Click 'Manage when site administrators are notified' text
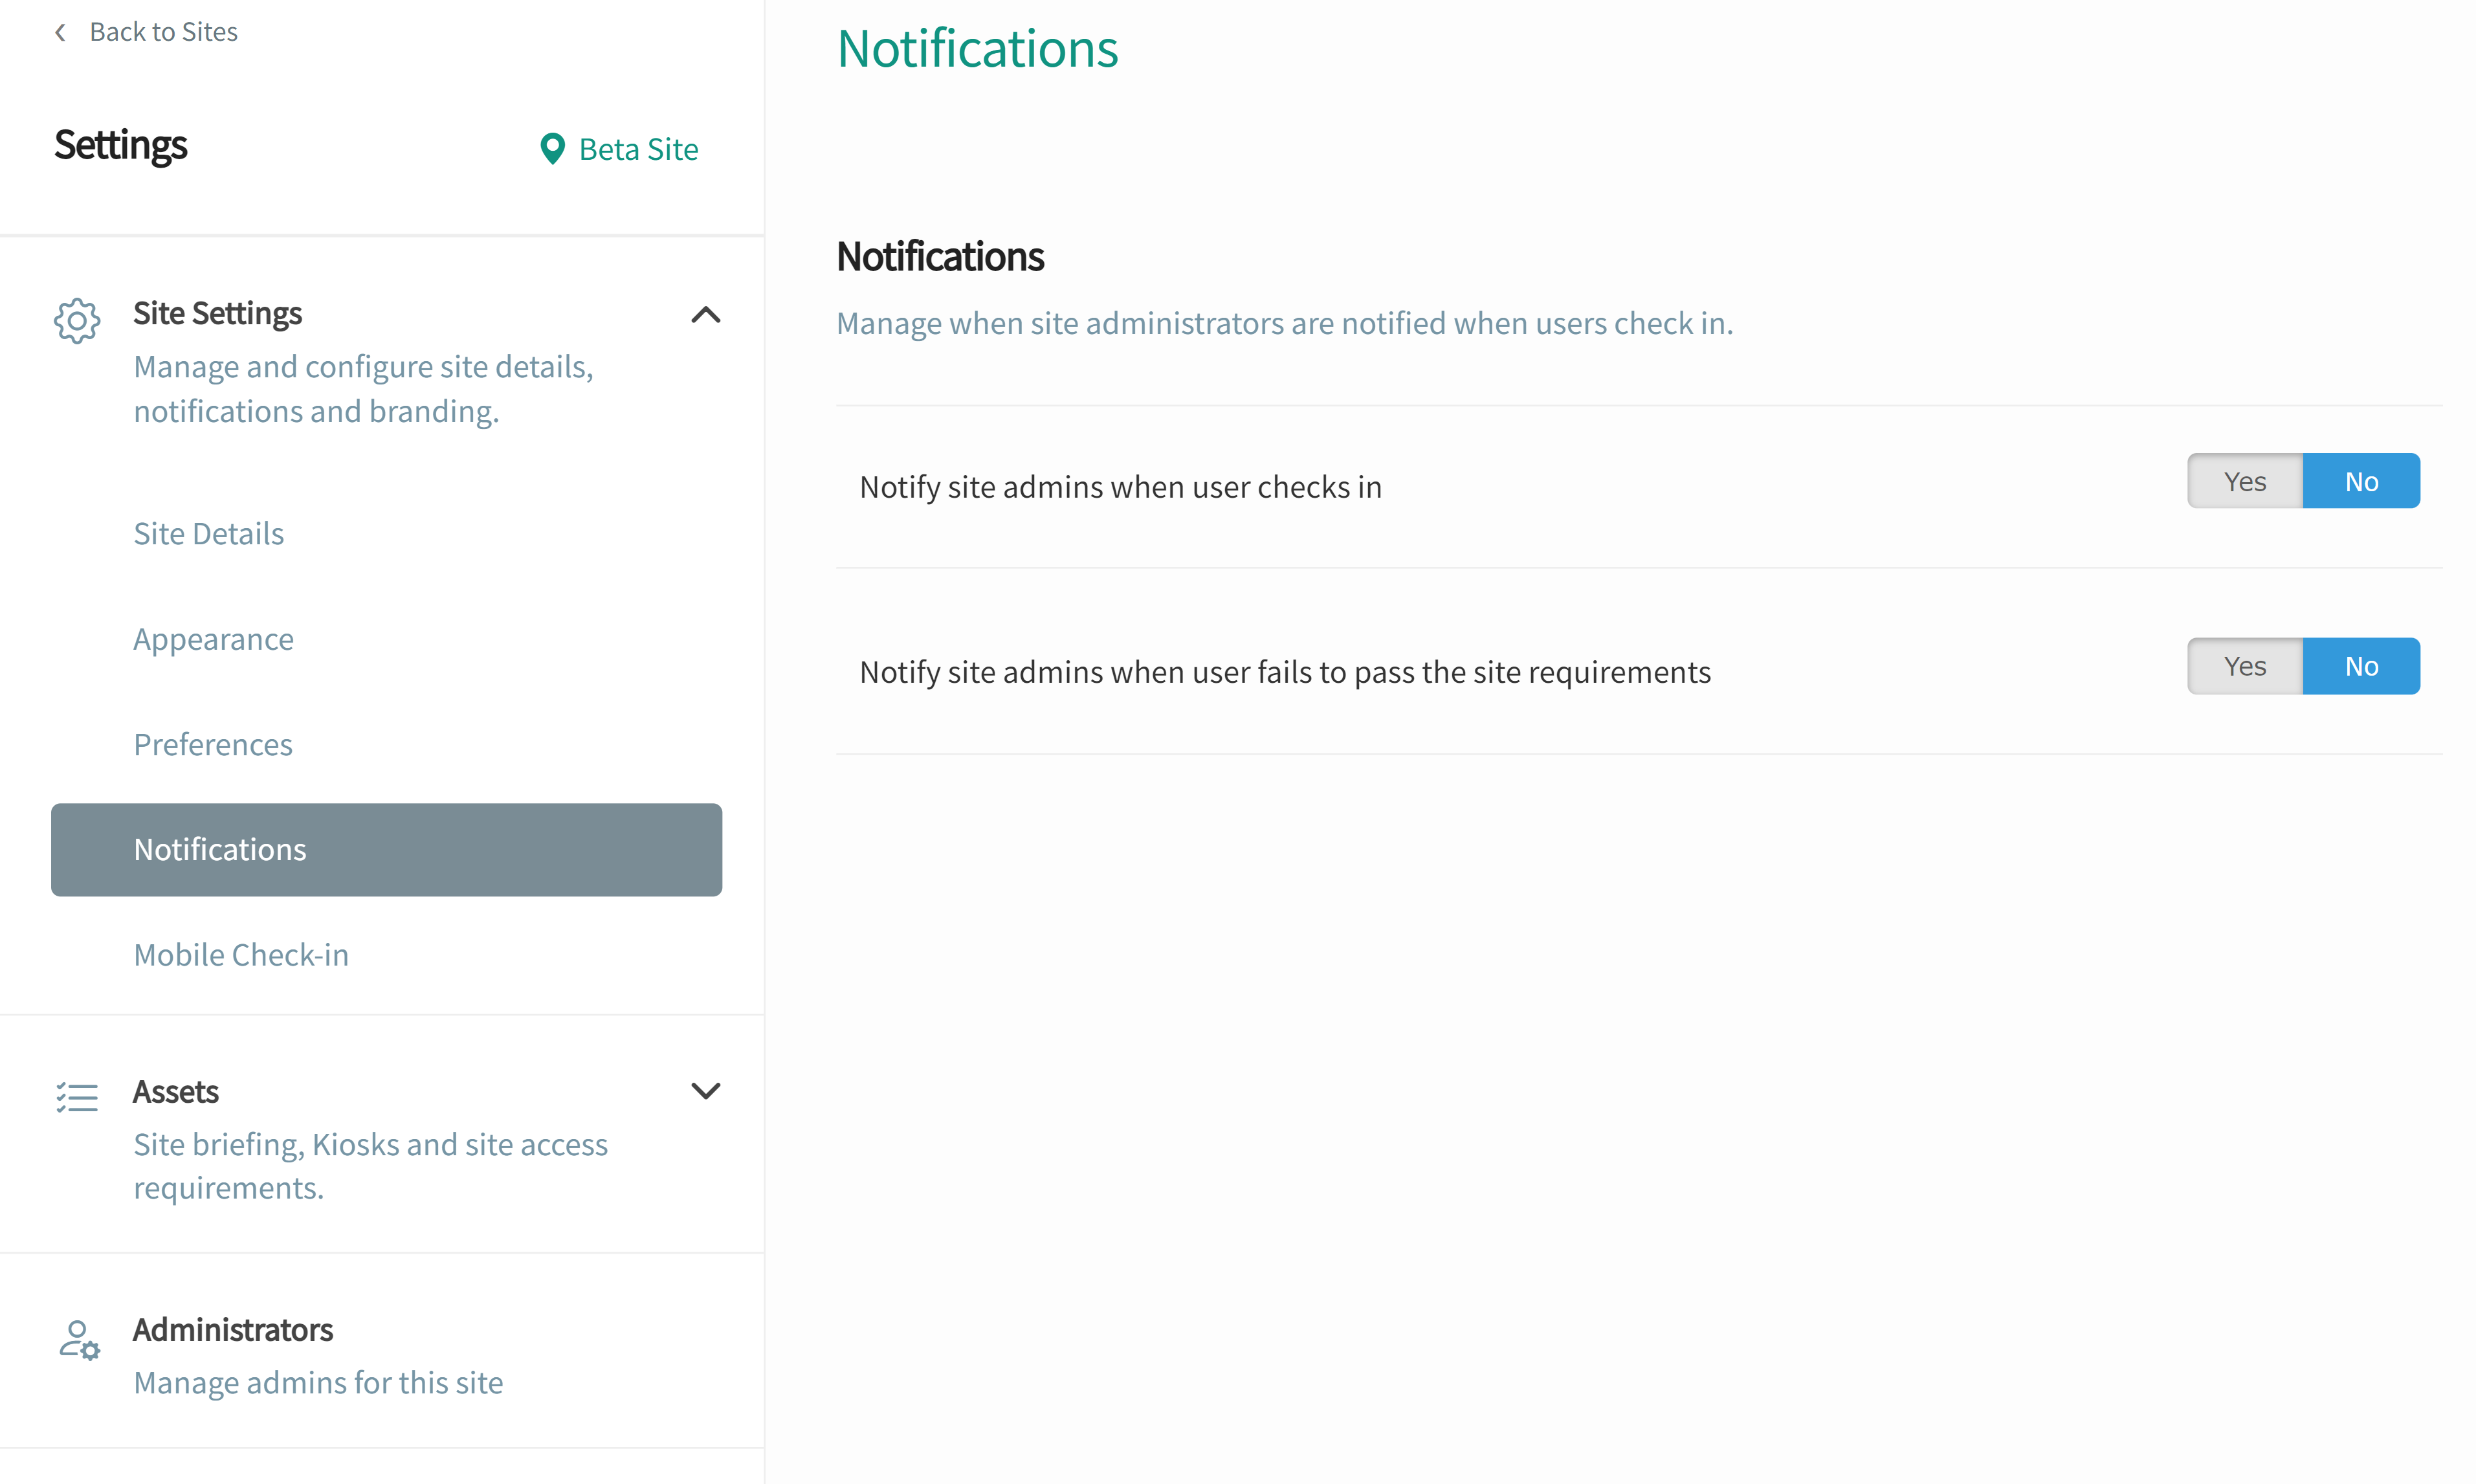The width and height of the screenshot is (2476, 1484). point(1284,323)
